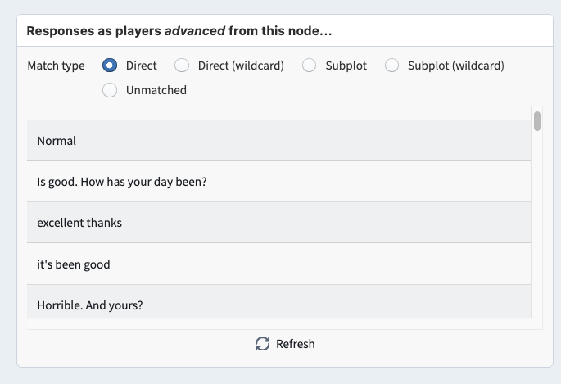Select the Direct radio button circle
The width and height of the screenshot is (561, 384).
coord(110,66)
